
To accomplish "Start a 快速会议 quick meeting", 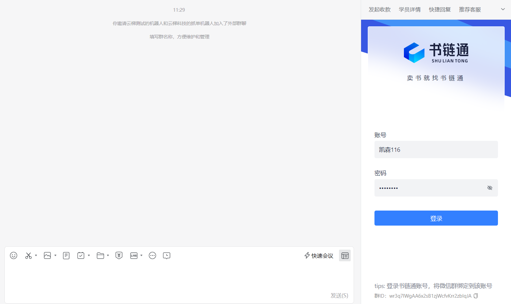I will (x=319, y=256).
